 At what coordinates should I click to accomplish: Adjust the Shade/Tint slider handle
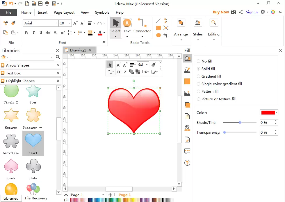[240, 123]
